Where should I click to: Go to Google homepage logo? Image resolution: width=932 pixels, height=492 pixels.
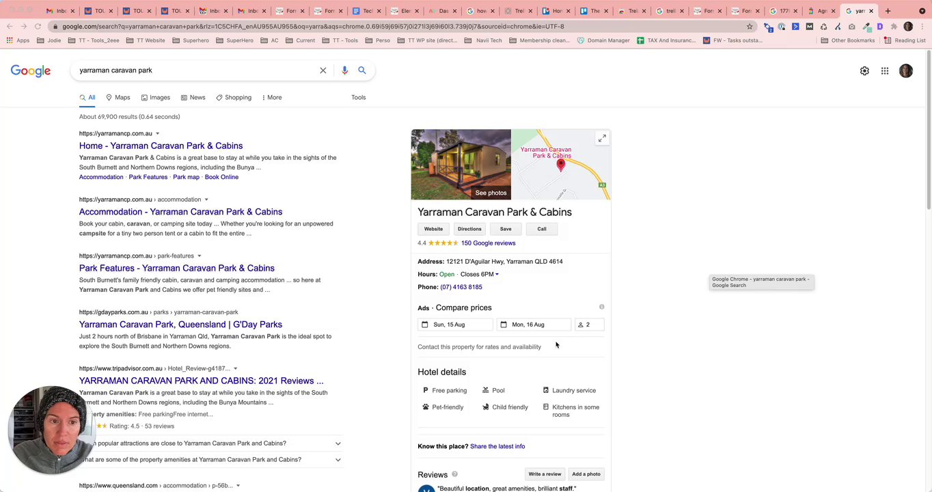pos(31,71)
